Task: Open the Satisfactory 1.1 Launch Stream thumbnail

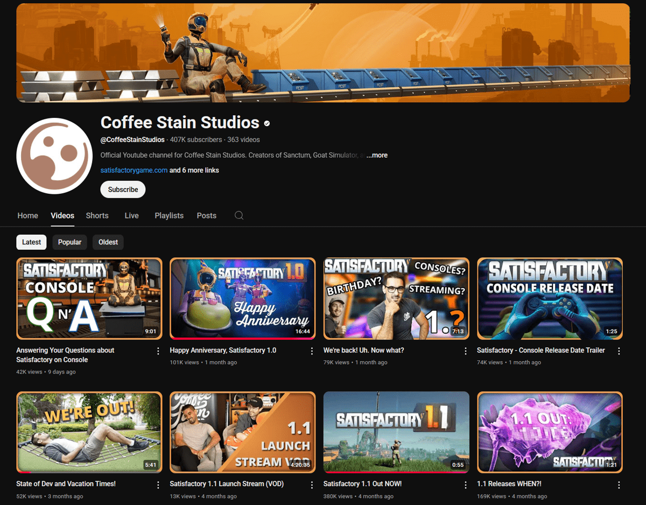Action: click(x=242, y=432)
